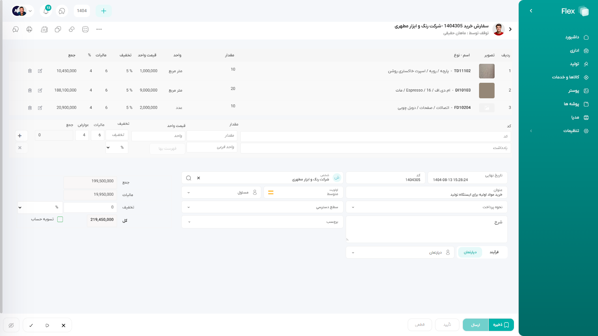Click the تأیید confirm button
The height and width of the screenshot is (336, 598).
(x=447, y=325)
